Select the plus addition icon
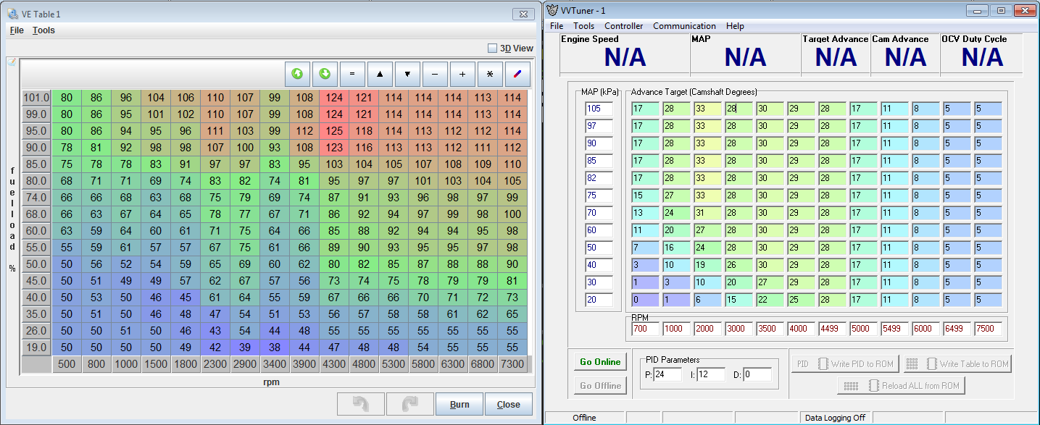Screen dimensions: 1040x425 pyautogui.click(x=462, y=73)
